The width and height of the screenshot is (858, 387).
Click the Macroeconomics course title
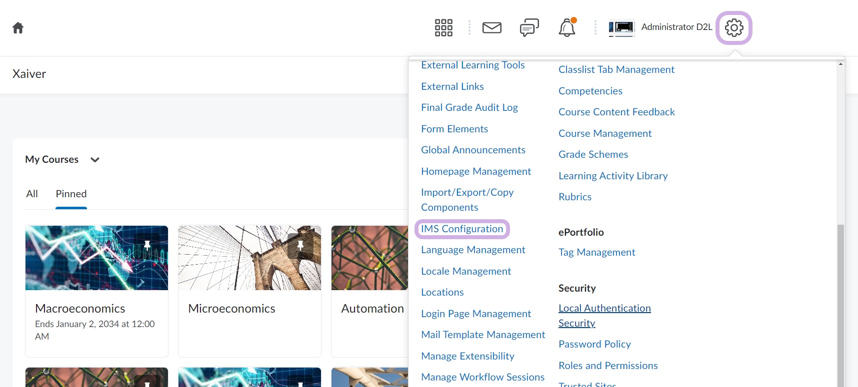[x=80, y=309]
